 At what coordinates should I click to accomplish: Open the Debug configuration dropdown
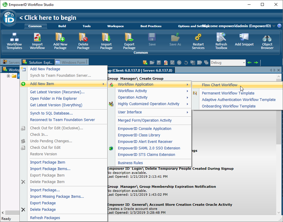coord(243,63)
